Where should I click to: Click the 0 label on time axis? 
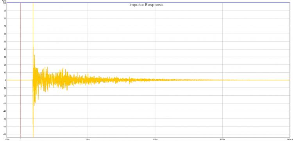[x=21, y=139]
